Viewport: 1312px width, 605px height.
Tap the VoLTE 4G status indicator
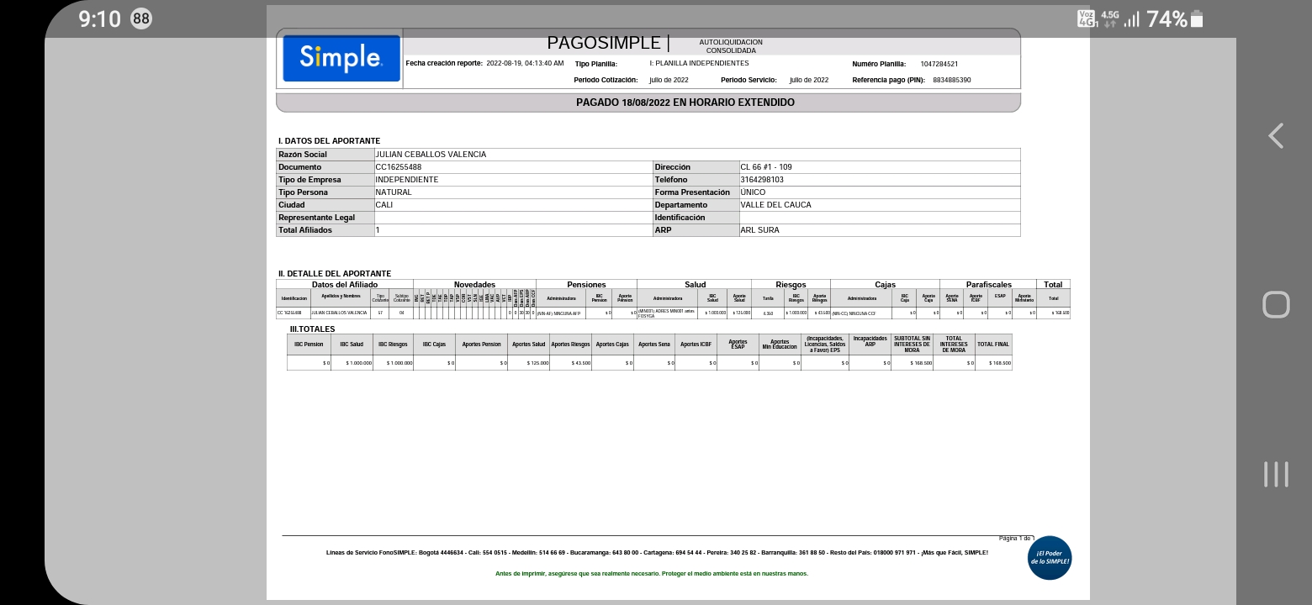click(x=1087, y=19)
